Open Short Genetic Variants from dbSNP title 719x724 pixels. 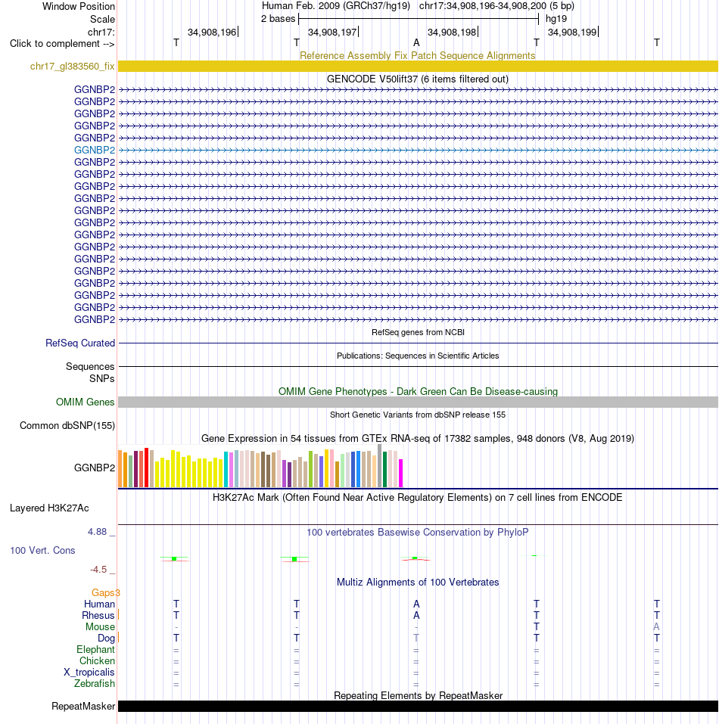418,415
